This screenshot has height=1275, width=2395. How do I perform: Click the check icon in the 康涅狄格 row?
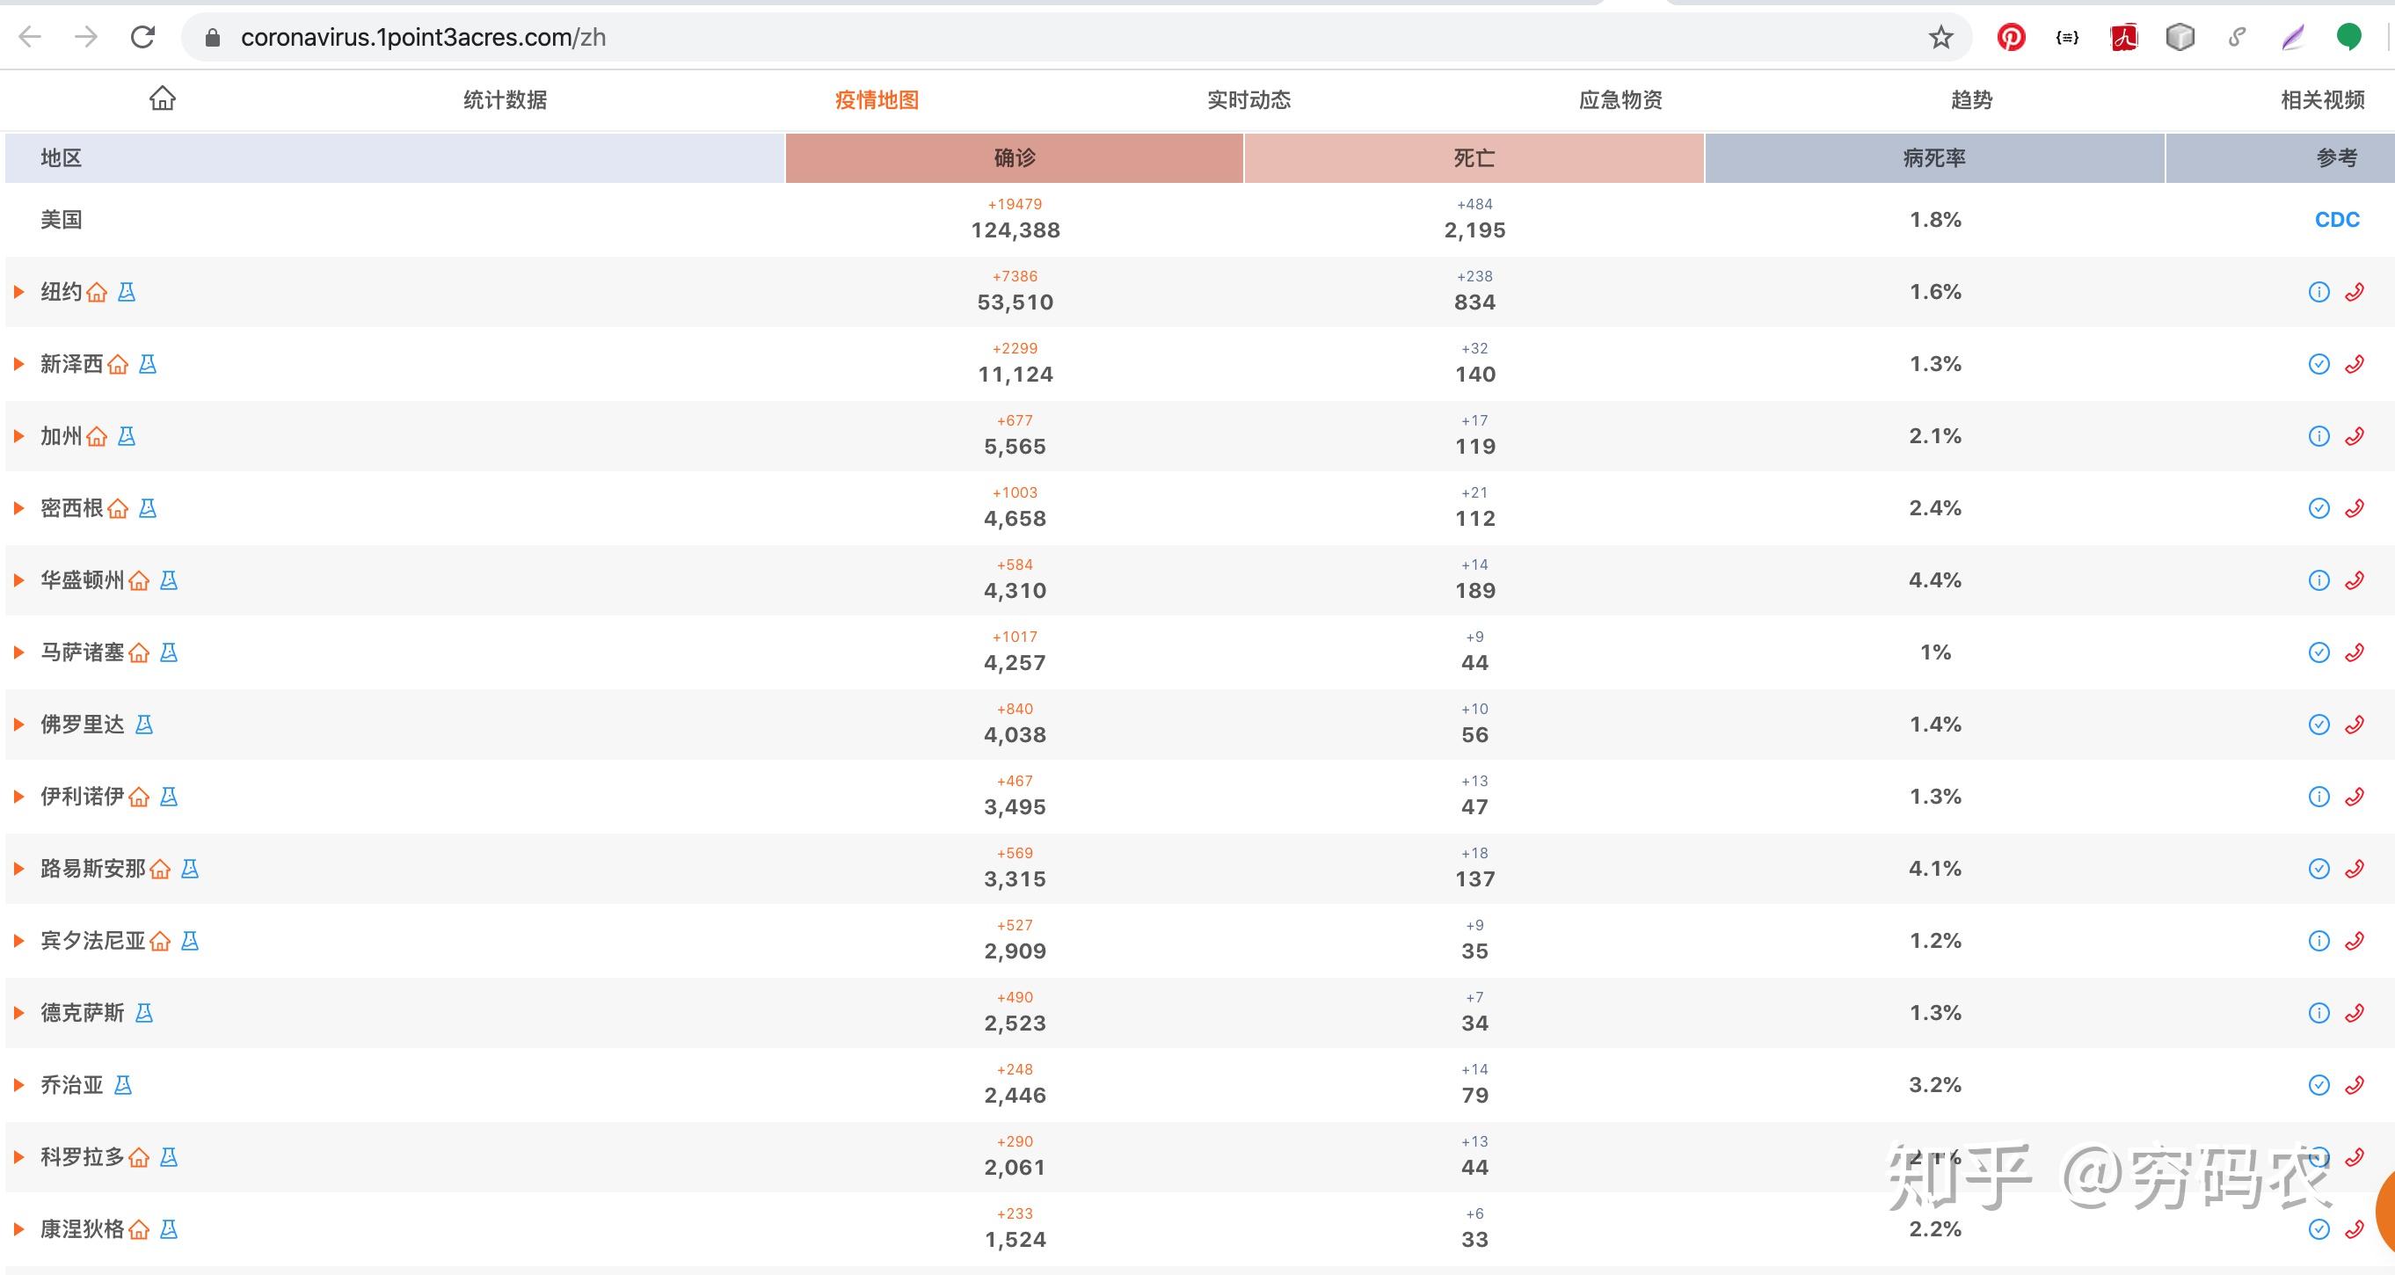2319,1228
